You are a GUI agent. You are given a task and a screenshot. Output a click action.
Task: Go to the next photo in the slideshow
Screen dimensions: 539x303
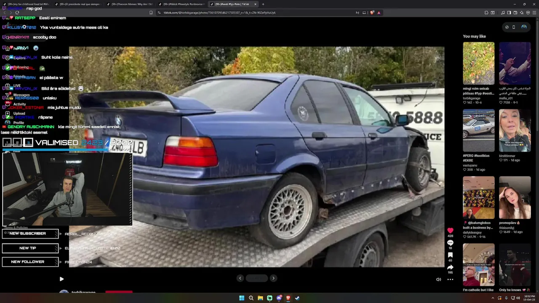(273, 278)
